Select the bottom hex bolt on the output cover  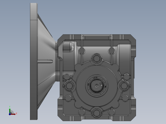pyautogui.click(x=97, y=113)
